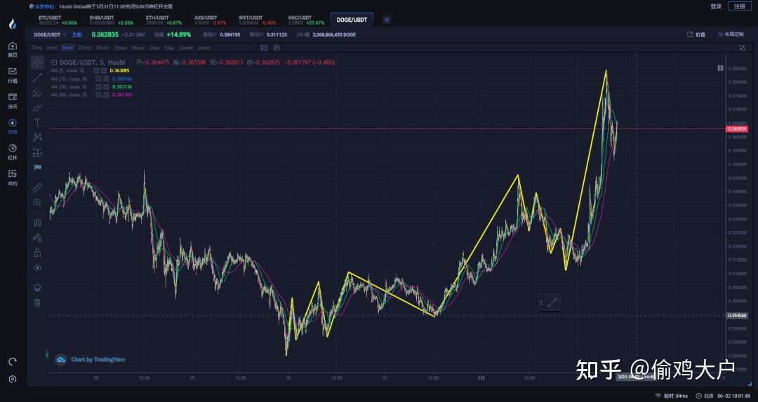Select the zoom-in magnifier tool
The width and height of the screenshot is (758, 402).
(x=37, y=203)
